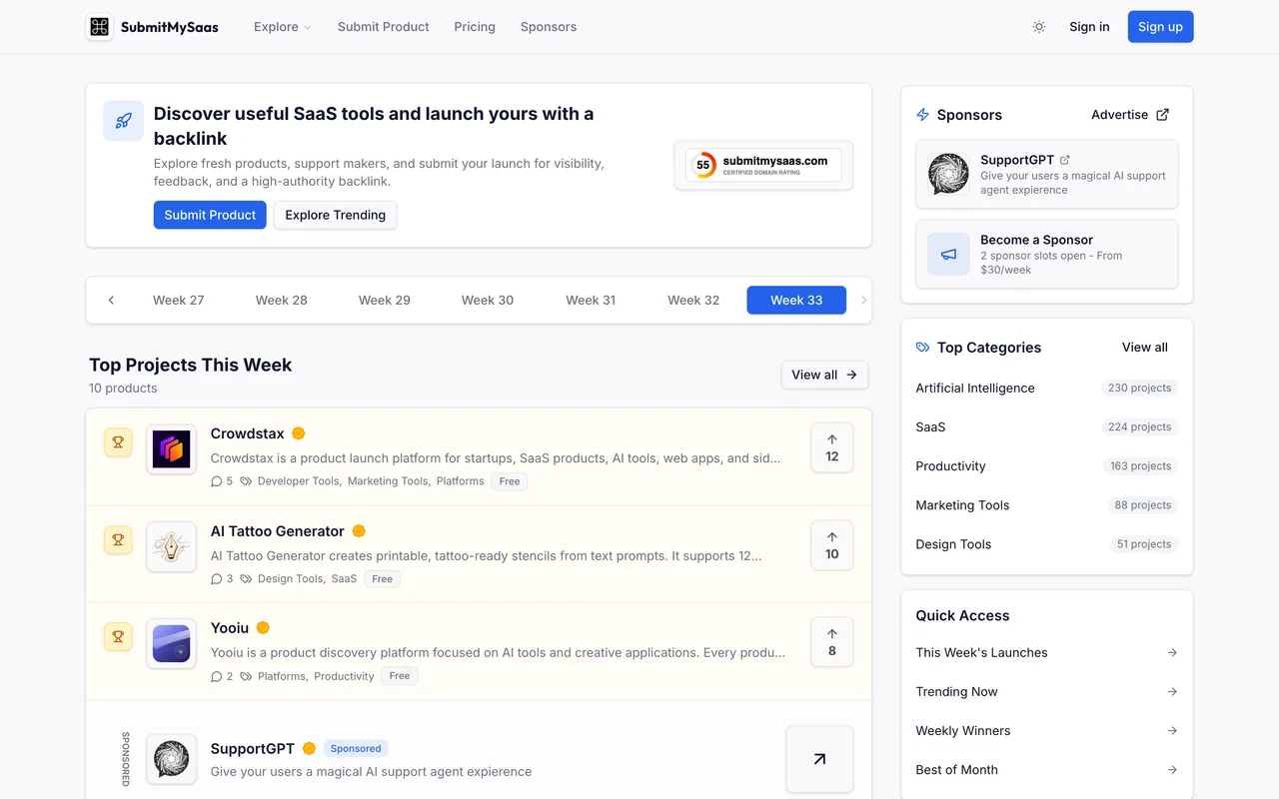The width and height of the screenshot is (1279, 799).
Task: Click the tag icon beside Top Categories
Action: click(923, 348)
